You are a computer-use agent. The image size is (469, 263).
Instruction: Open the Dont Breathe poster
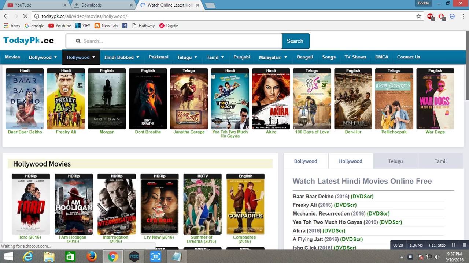tap(148, 99)
